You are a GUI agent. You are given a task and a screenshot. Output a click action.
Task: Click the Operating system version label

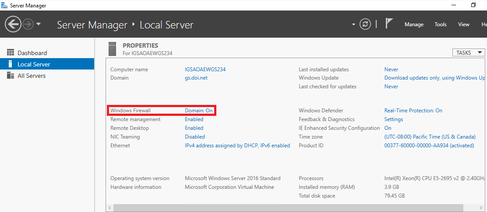(x=140, y=178)
